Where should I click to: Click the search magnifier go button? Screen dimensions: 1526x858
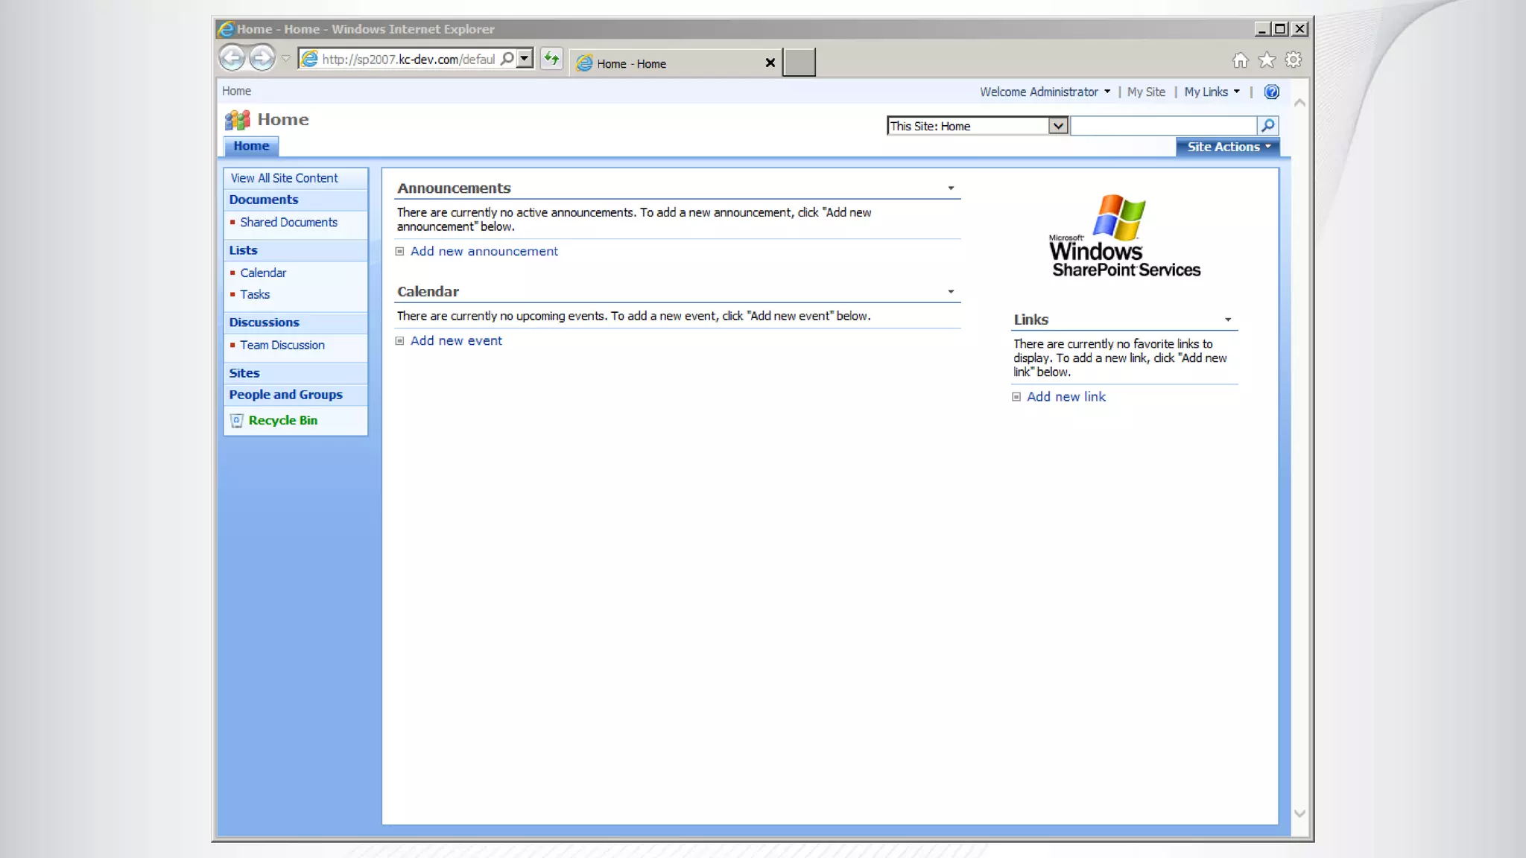[x=1267, y=126]
